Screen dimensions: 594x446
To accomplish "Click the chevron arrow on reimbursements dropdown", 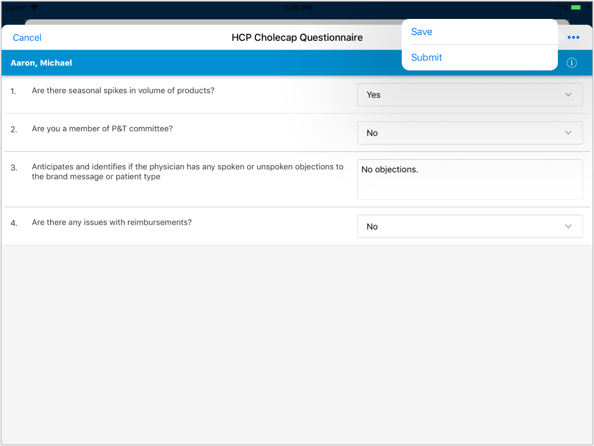I will pos(568,226).
